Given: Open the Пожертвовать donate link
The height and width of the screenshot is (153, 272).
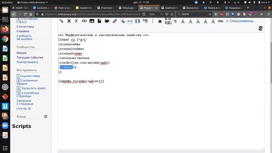Looking at the screenshot, I should [x=27, y=62].
